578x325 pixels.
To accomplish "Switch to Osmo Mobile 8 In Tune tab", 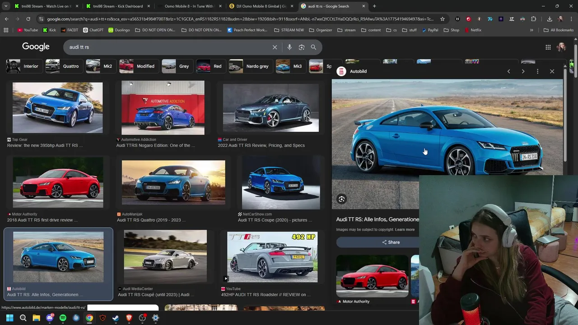I will tap(189, 6).
